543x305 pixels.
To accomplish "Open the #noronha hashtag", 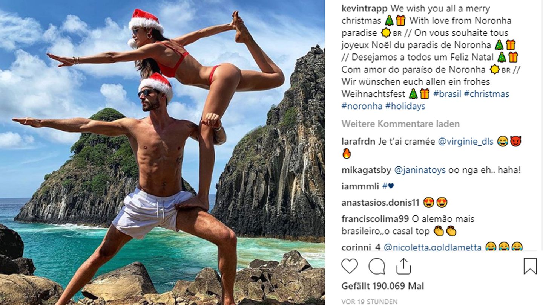I will pos(362,106).
